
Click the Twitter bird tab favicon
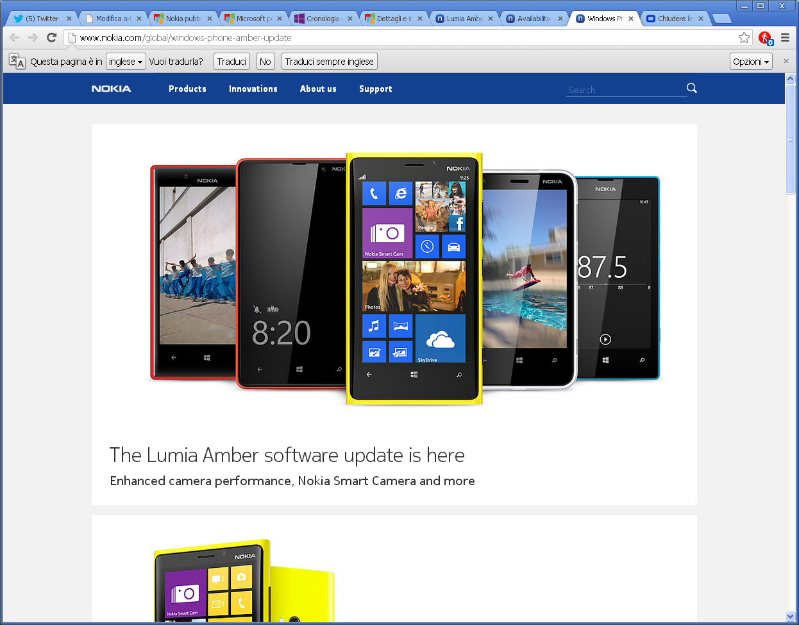(18, 19)
